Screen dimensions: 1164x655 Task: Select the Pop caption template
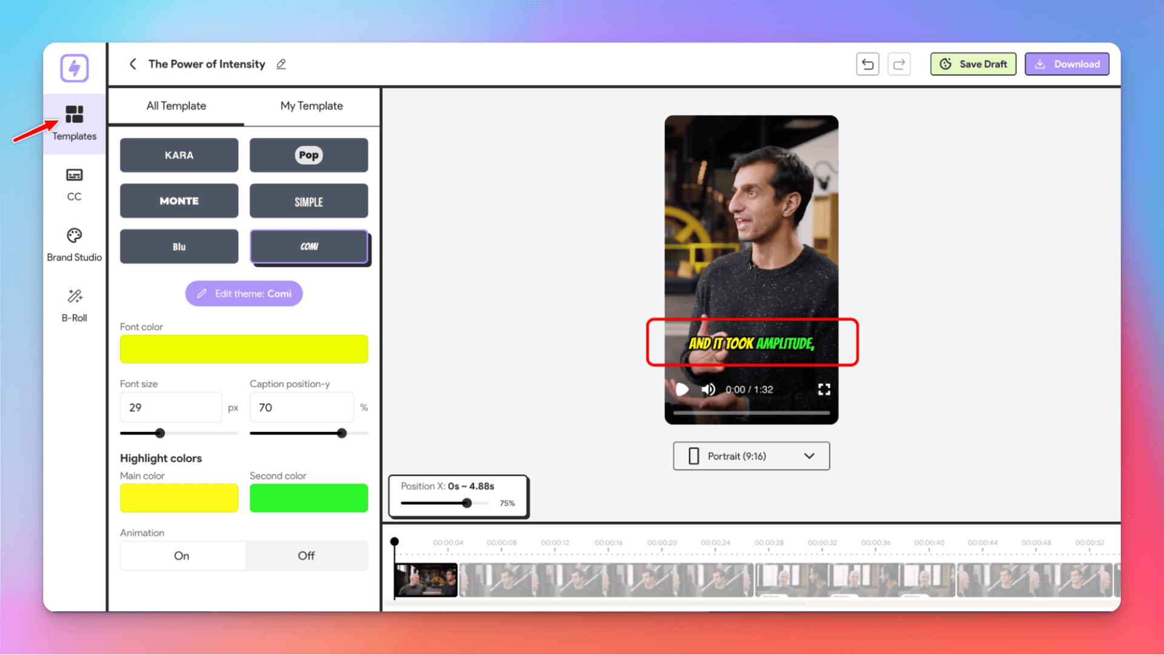[x=309, y=155]
